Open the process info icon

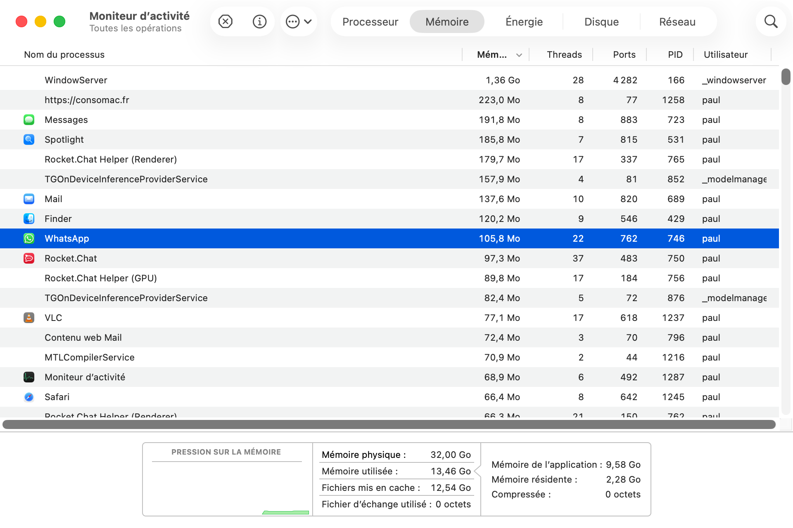pos(259,21)
